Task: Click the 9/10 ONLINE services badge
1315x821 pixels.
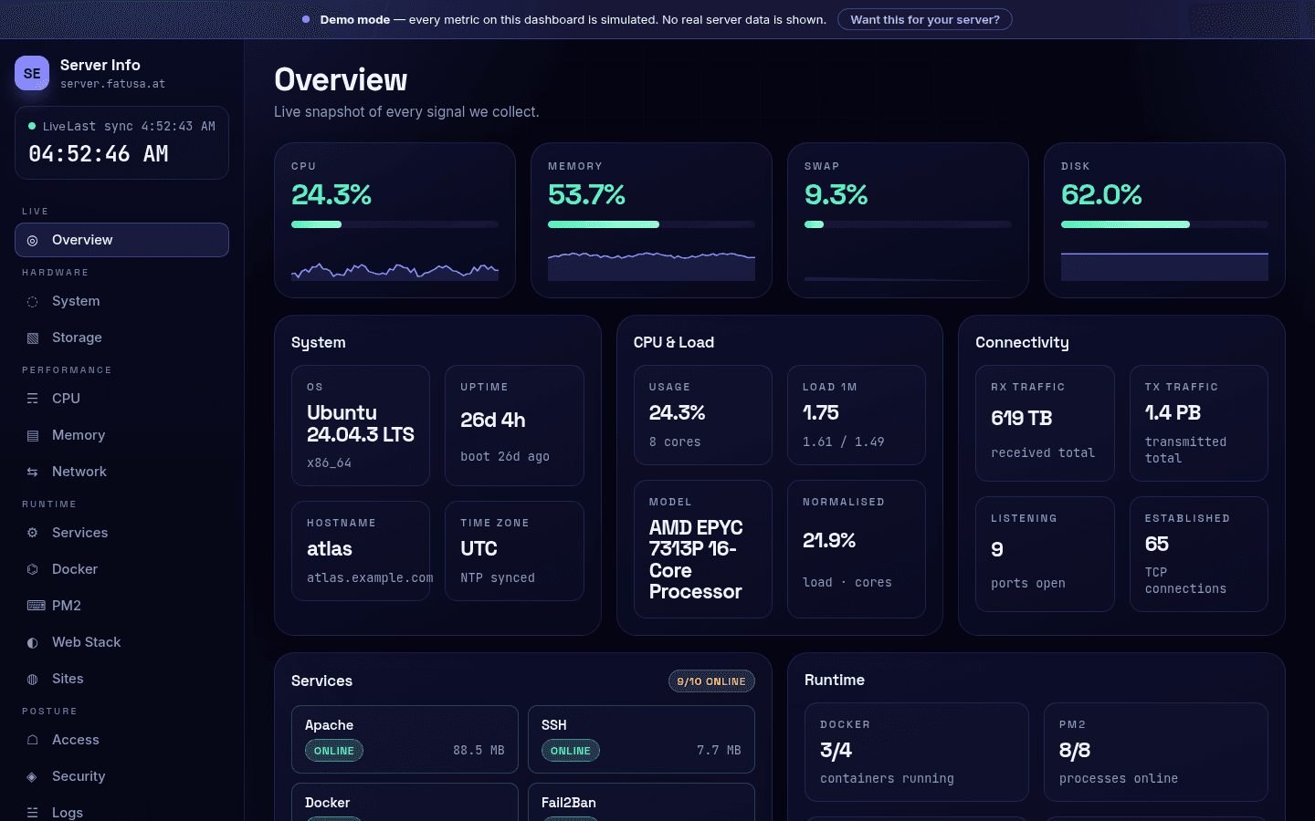Action: pyautogui.click(x=711, y=681)
